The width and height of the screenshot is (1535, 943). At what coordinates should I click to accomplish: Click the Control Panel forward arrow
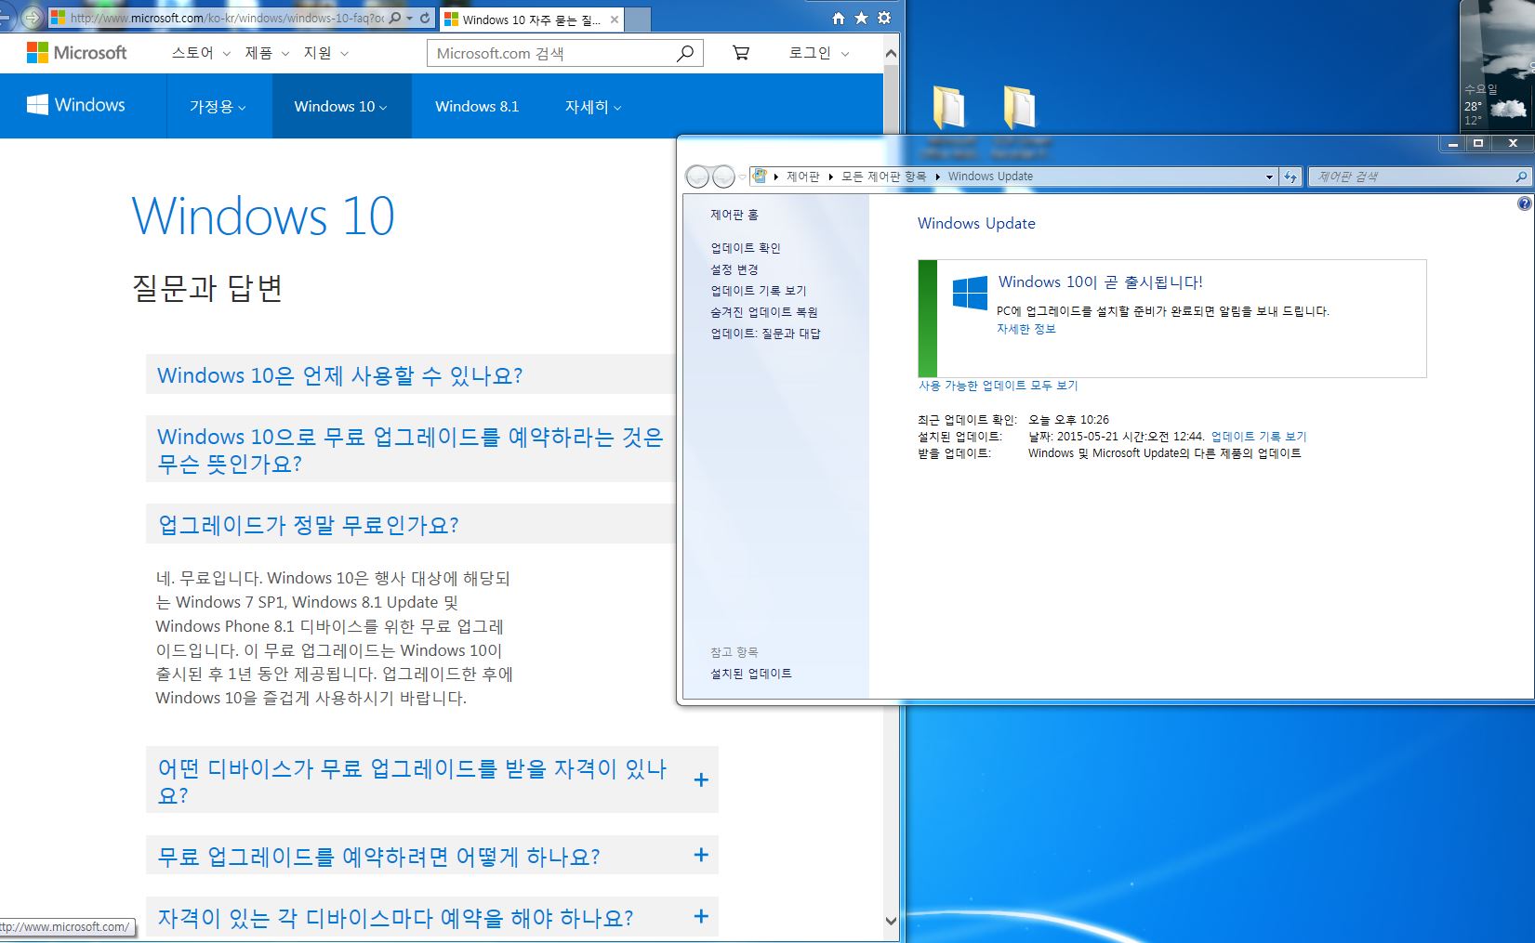click(x=723, y=176)
